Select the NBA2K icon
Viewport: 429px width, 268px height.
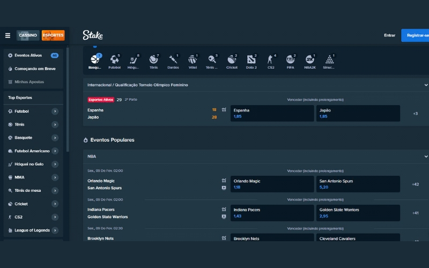click(310, 61)
